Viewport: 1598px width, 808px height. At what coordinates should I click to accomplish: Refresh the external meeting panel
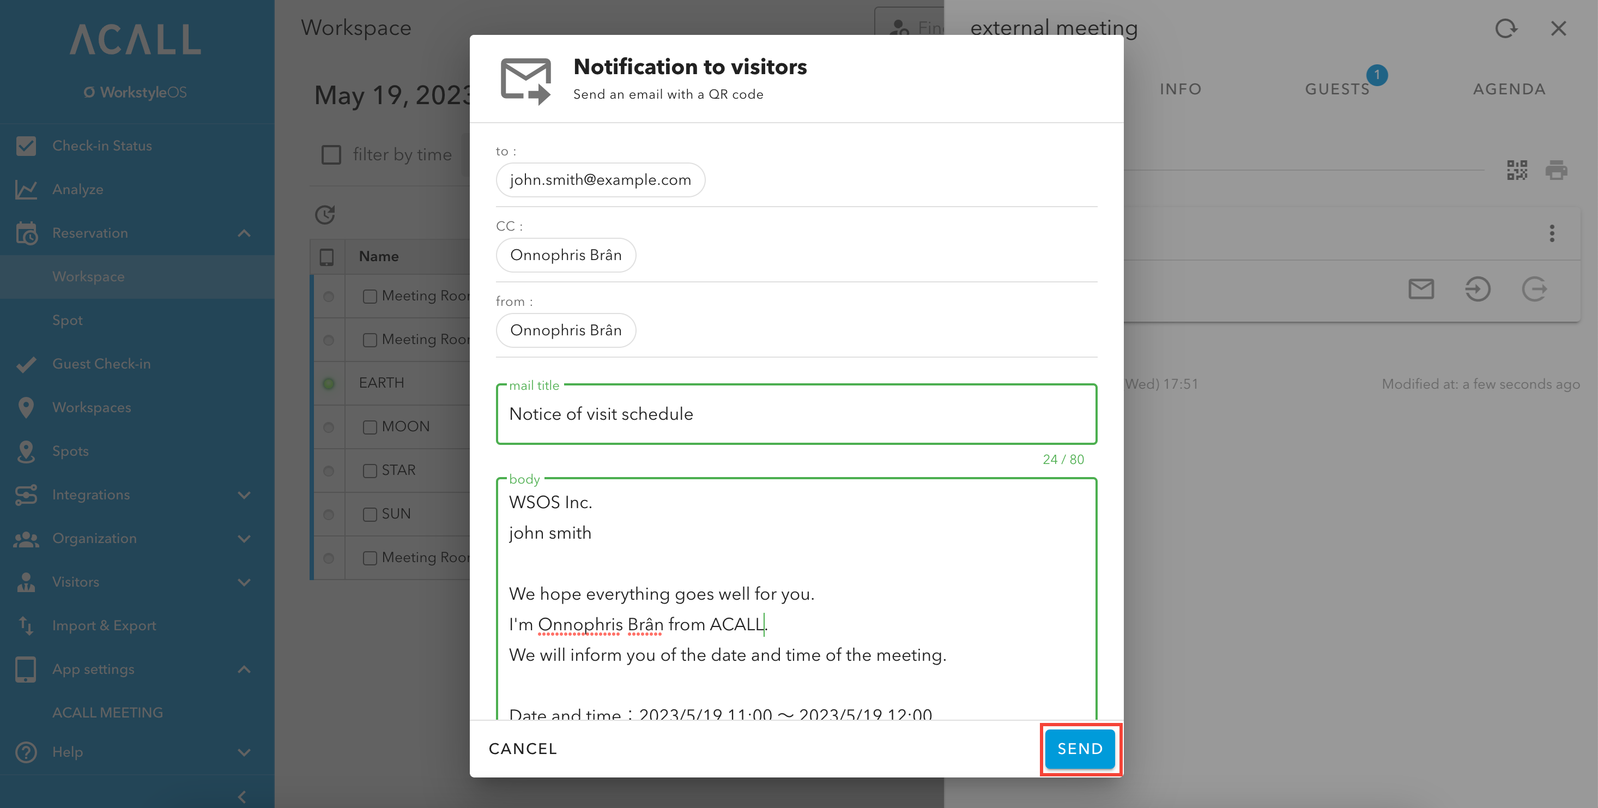[x=1505, y=28]
